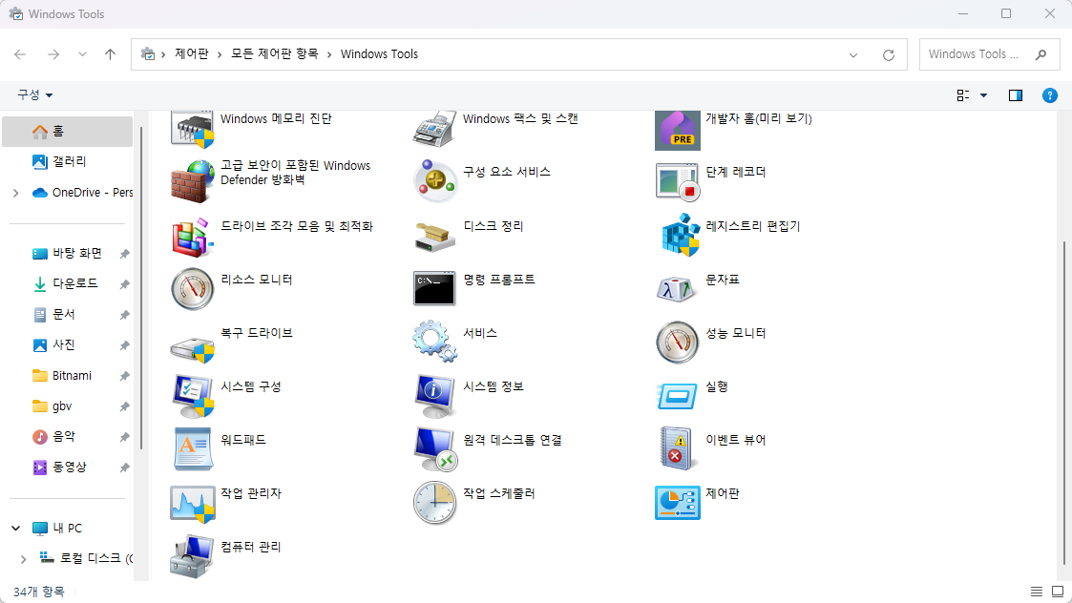Launch 성능 모니터 icon
The image size is (1072, 603).
click(x=677, y=342)
